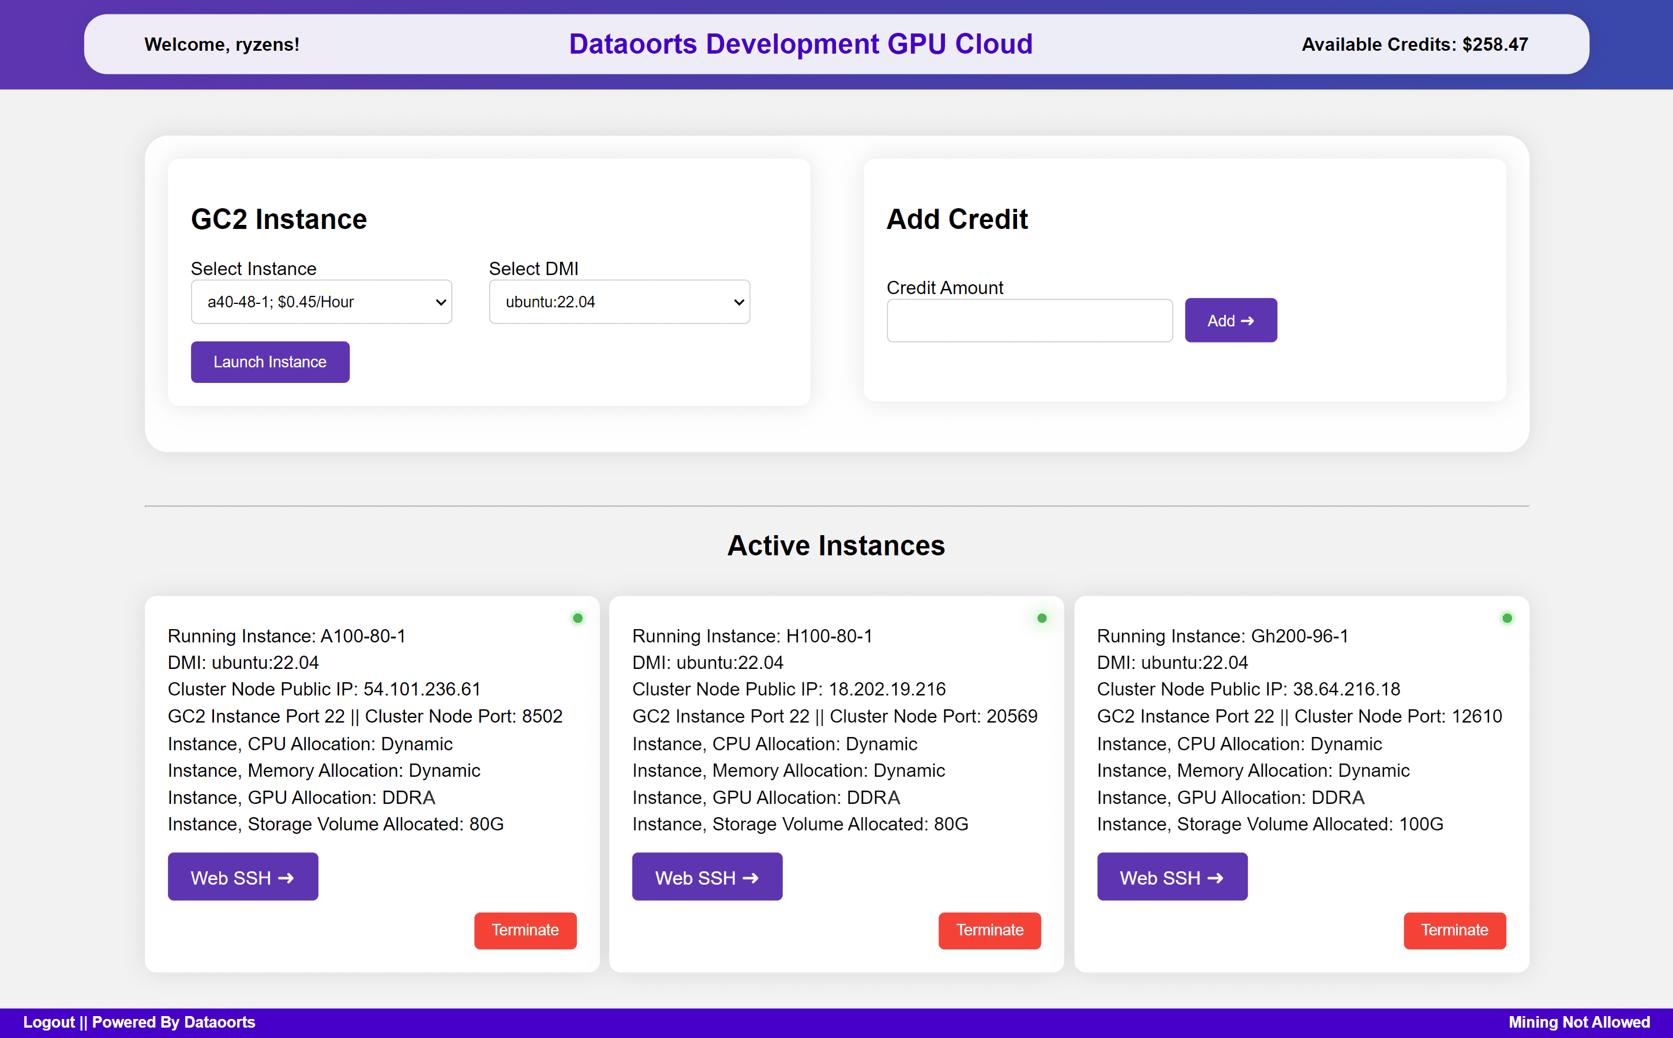The image size is (1673, 1038).
Task: Click Cluster Node Public IP: 18.202.19.216
Action: pyautogui.click(x=789, y=689)
